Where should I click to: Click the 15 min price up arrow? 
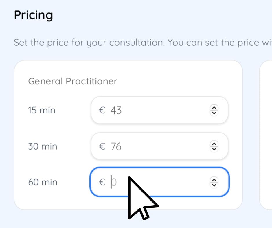[x=214, y=108]
